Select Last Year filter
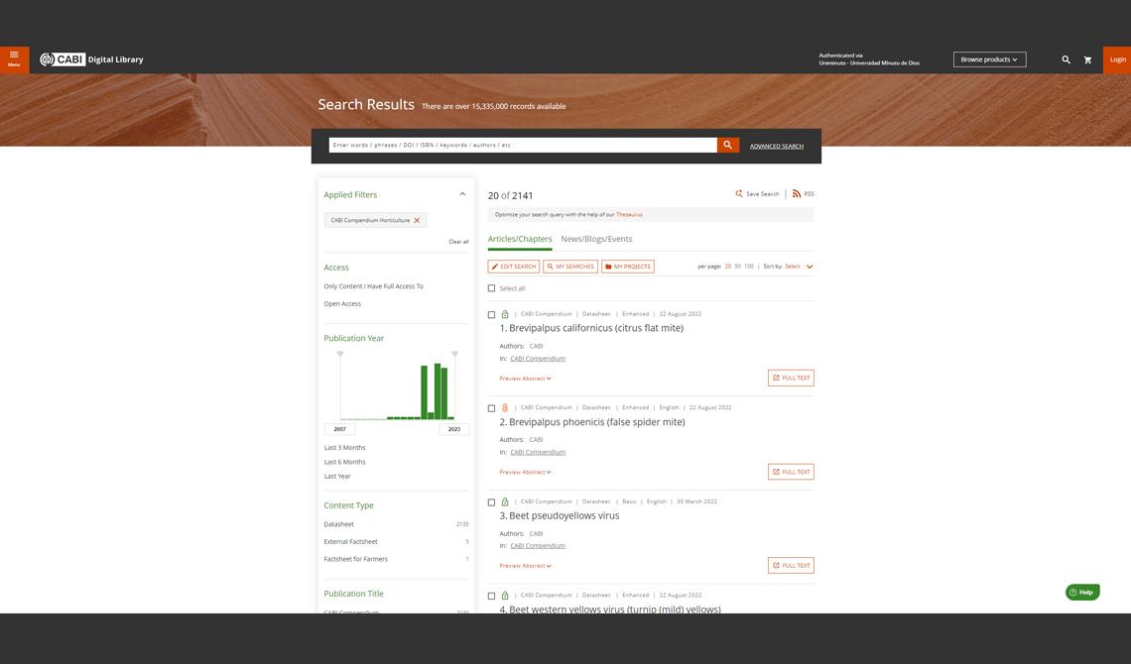The image size is (1131, 664). point(337,476)
